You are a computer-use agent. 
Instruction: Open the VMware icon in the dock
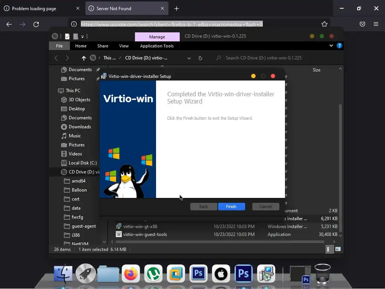[176, 274]
